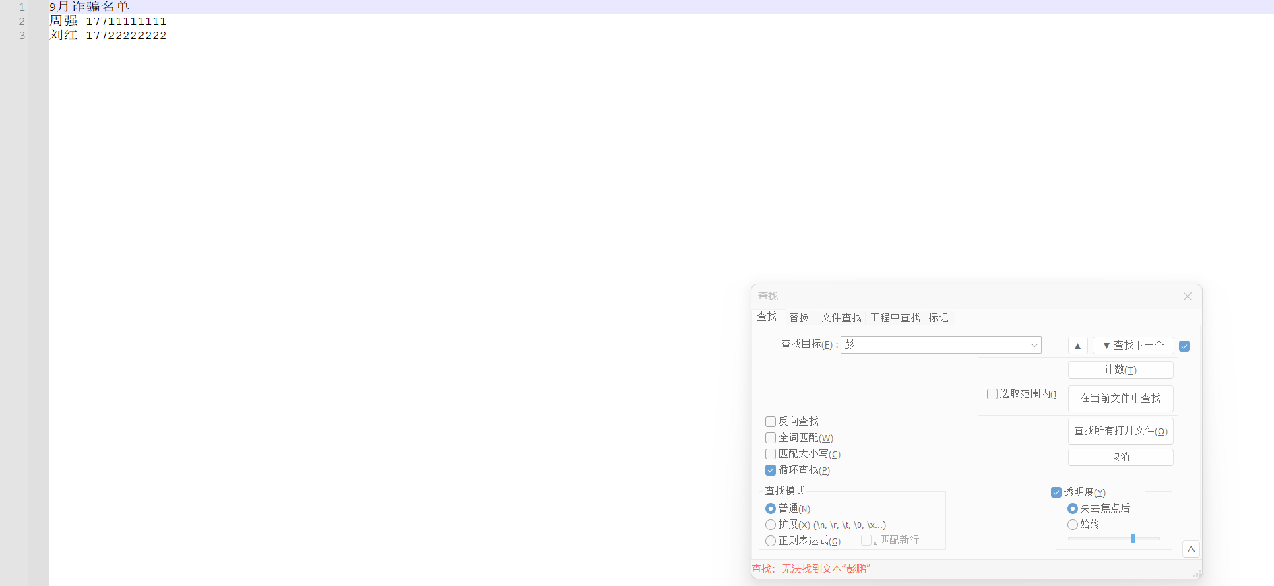Click line number 2 in the gutter
This screenshot has height=586, width=1274.
point(22,22)
